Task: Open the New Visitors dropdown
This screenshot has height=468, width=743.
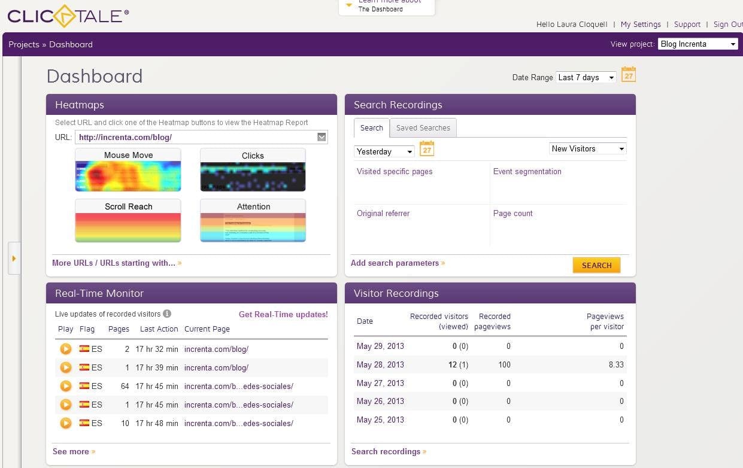Action: click(x=587, y=149)
